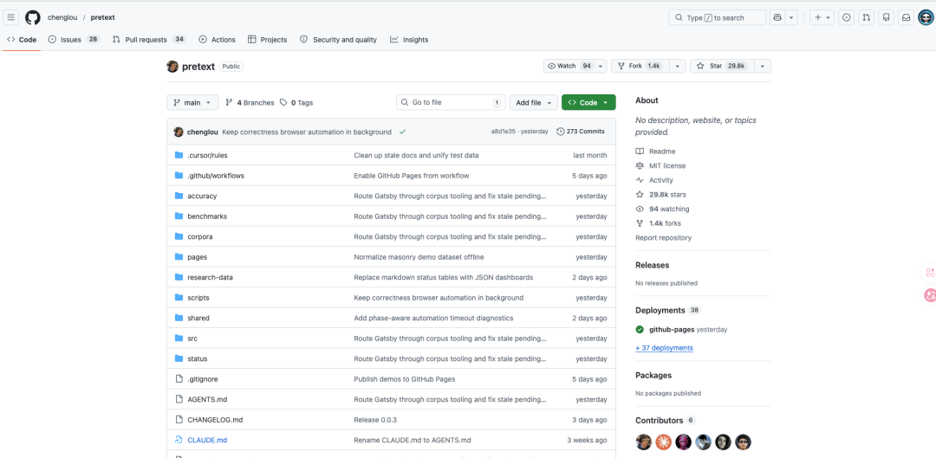
Task: Switch to the Insights tab
Action: click(409, 39)
